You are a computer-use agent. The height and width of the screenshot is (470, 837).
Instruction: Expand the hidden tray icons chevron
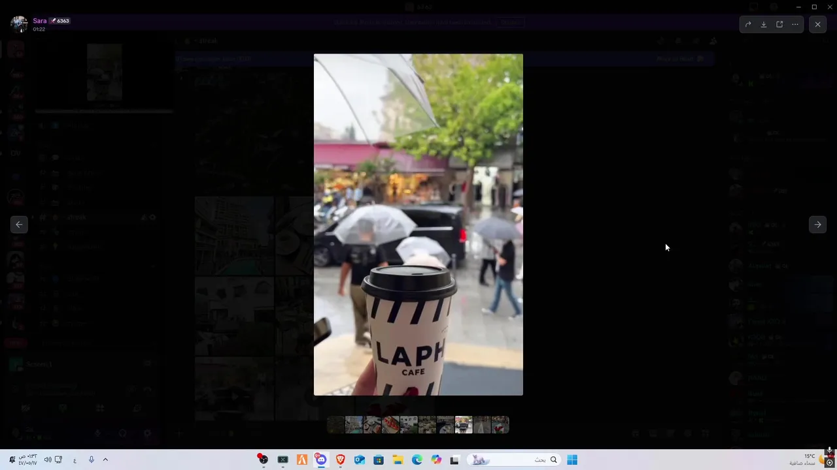pyautogui.click(x=105, y=460)
